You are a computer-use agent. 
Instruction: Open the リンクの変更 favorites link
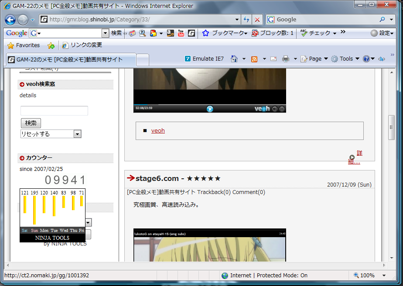[x=82, y=45]
